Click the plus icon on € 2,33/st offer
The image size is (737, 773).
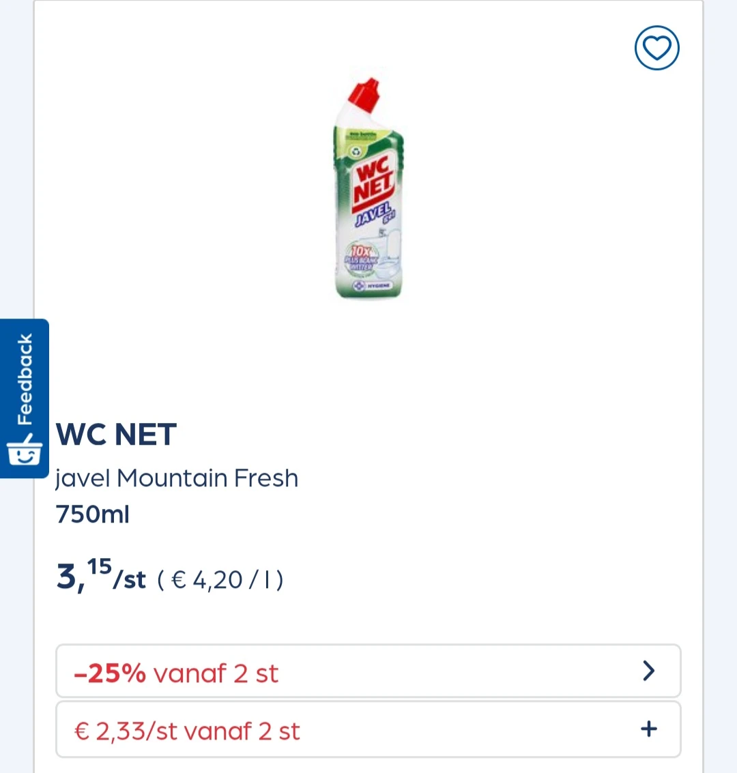648,729
